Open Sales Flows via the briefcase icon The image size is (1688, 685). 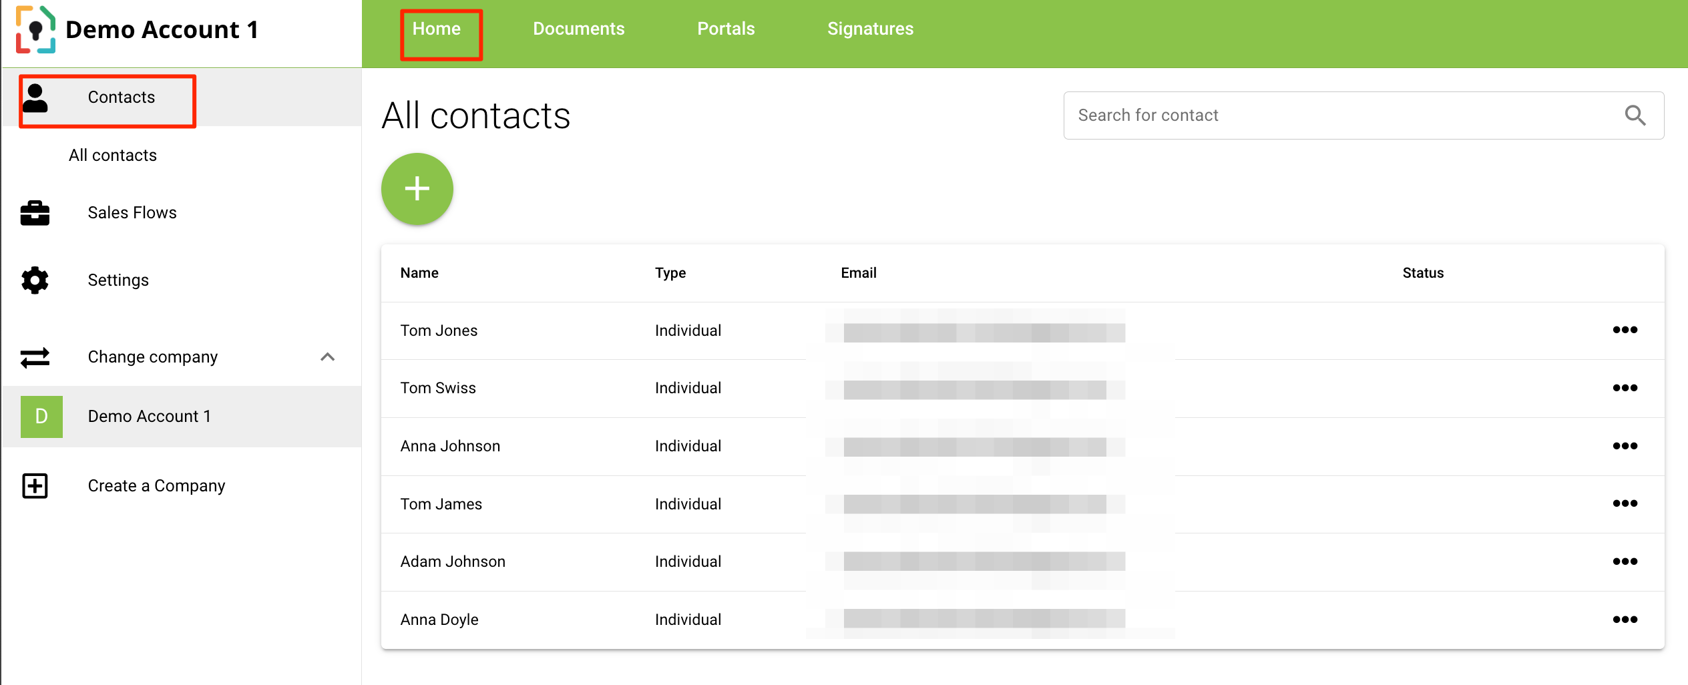[34, 212]
